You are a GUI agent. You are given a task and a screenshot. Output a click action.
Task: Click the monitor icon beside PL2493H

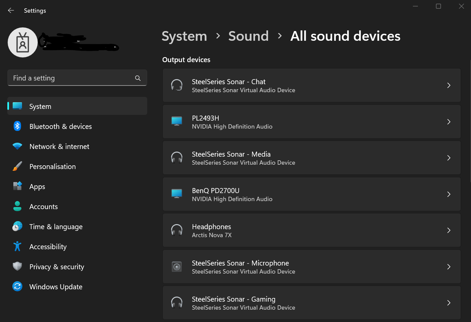[177, 122]
